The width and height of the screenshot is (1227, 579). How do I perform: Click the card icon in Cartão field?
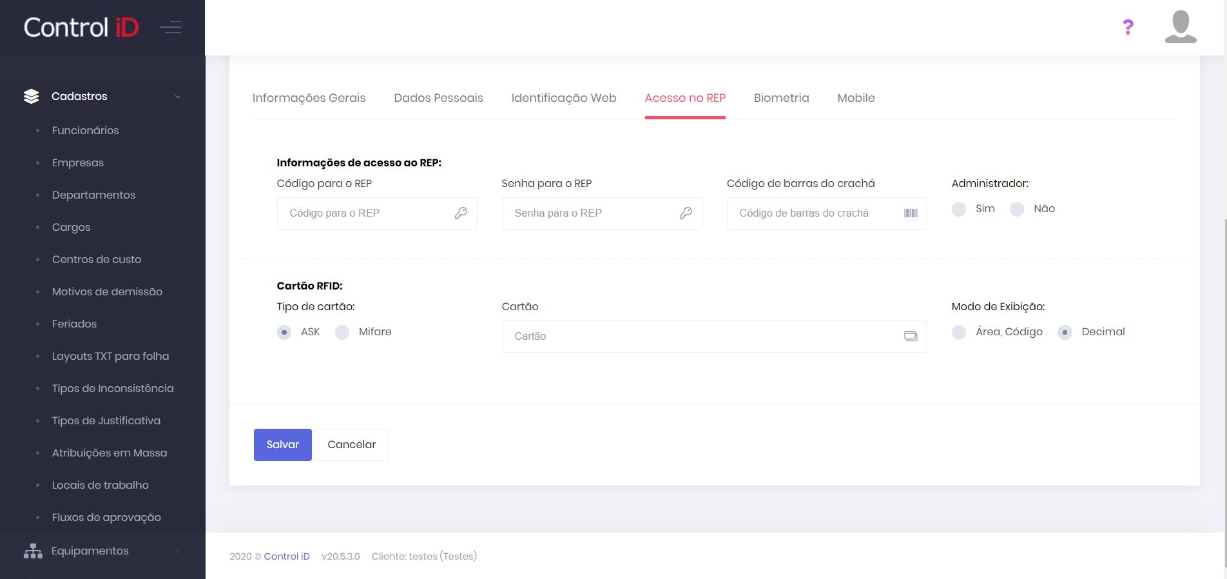911,337
